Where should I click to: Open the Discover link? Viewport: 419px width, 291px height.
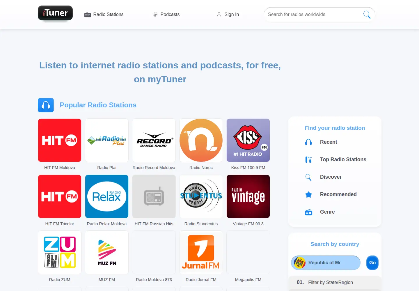click(x=331, y=177)
